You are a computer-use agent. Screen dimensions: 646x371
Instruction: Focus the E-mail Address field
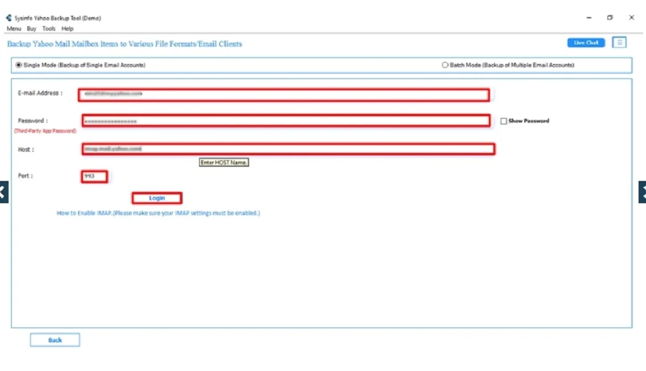pyautogui.click(x=284, y=95)
